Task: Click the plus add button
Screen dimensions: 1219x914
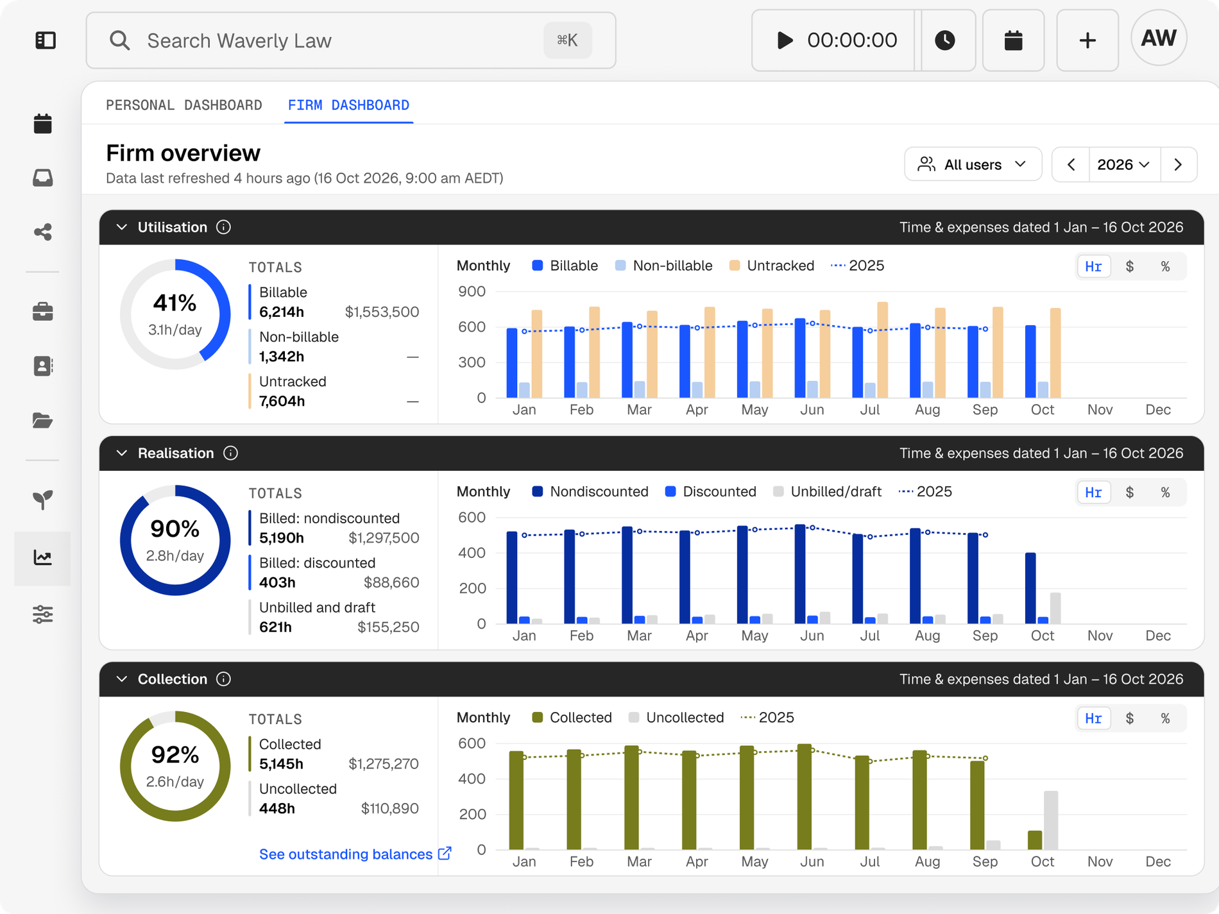Action: pos(1087,40)
